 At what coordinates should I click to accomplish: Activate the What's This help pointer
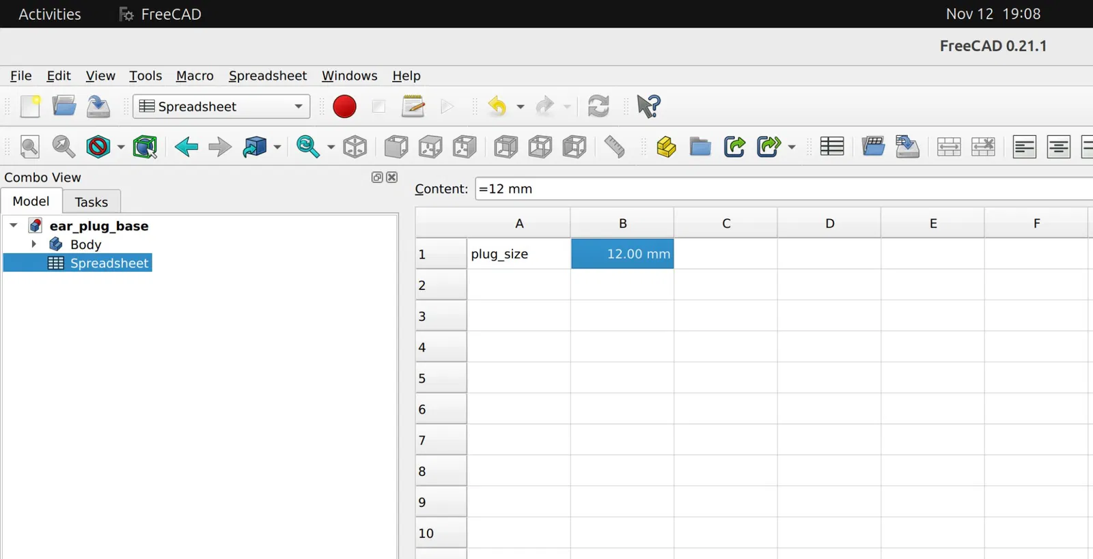pyautogui.click(x=648, y=106)
